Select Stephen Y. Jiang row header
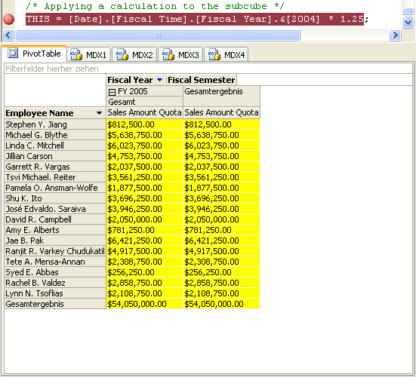The height and width of the screenshot is (377, 416). (x=55, y=124)
